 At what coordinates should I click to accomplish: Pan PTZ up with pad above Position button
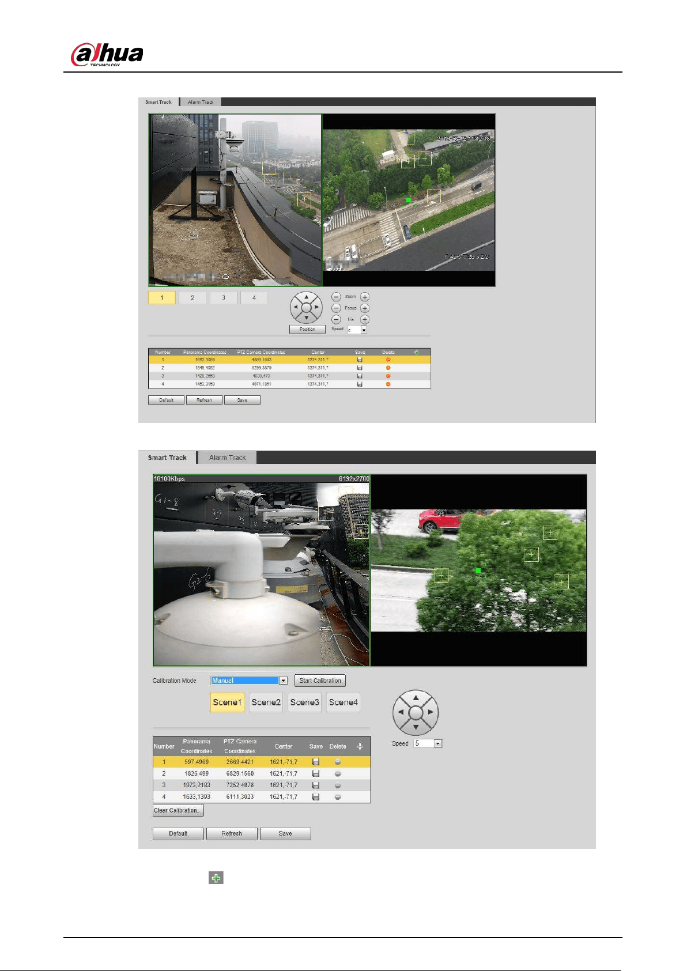(x=306, y=297)
